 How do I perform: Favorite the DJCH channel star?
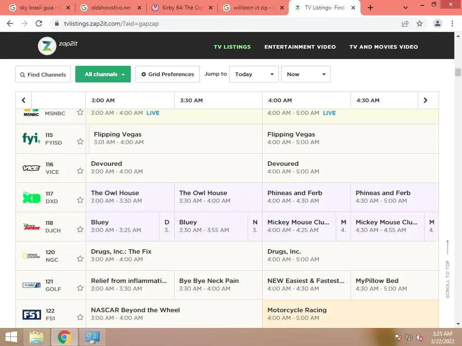(x=80, y=229)
